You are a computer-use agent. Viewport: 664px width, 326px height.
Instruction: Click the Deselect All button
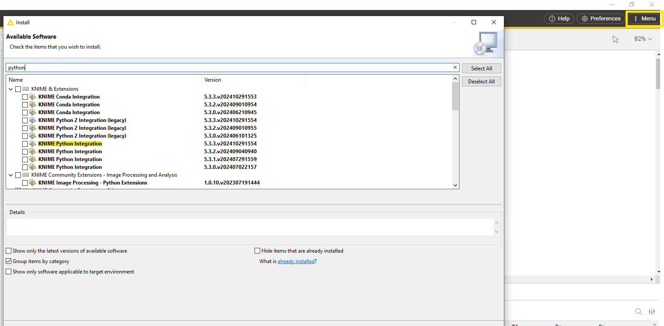[x=481, y=82]
